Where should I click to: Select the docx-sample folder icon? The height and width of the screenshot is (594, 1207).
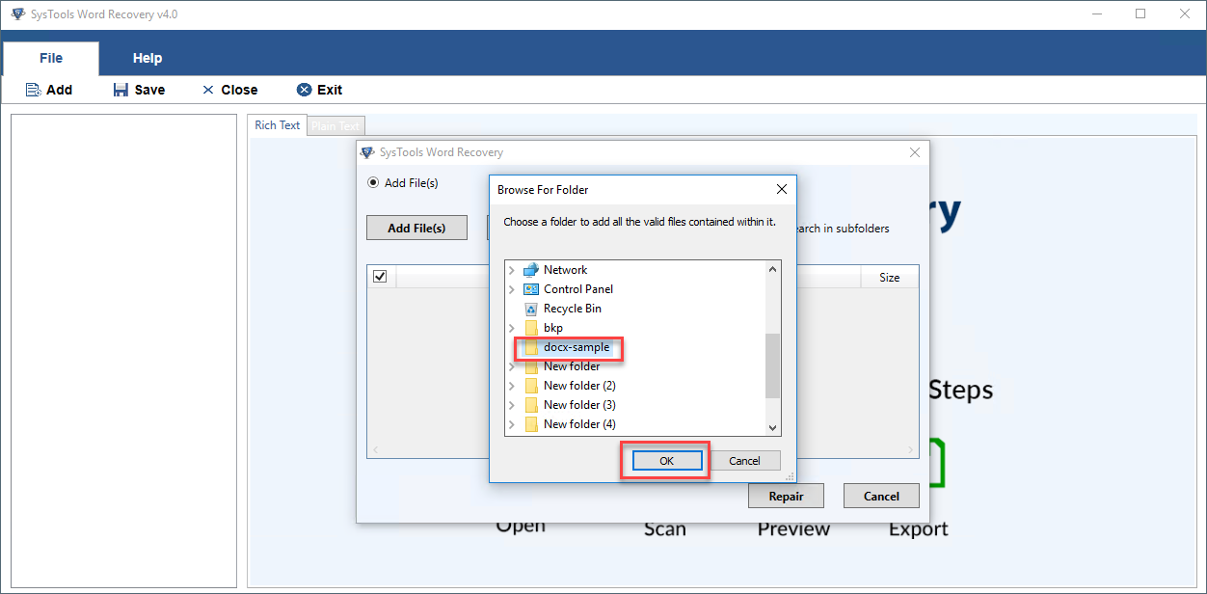[x=531, y=347]
